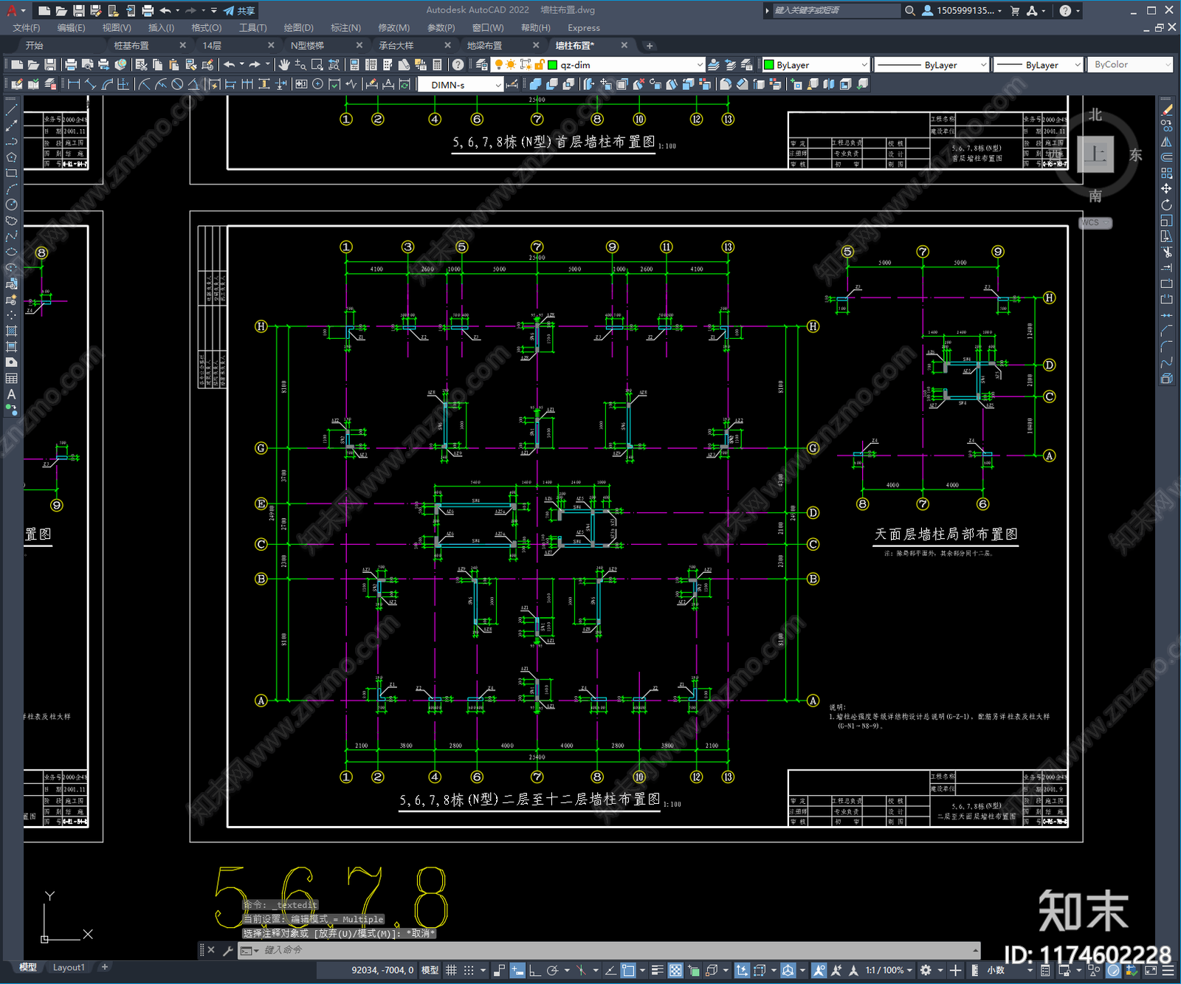This screenshot has height=984, width=1181.
Task: Switch to the 桩基布置 drawing tab
Action: (131, 46)
